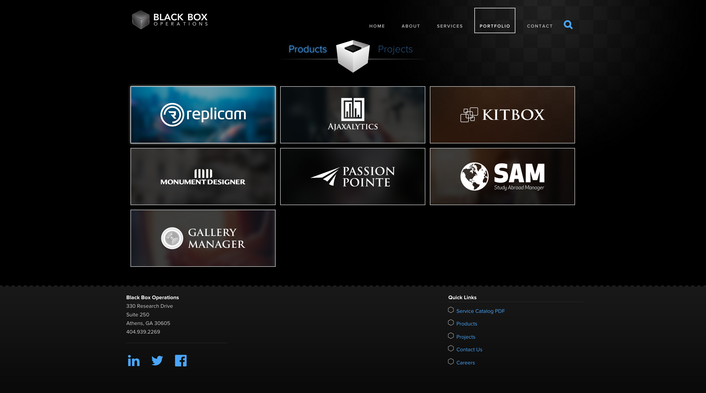Screen dimensions: 706x393
Task: Open the search magnifier icon
Action: pos(568,25)
